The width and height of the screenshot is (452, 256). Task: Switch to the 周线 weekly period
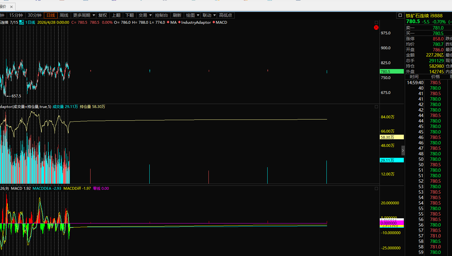[64, 15]
